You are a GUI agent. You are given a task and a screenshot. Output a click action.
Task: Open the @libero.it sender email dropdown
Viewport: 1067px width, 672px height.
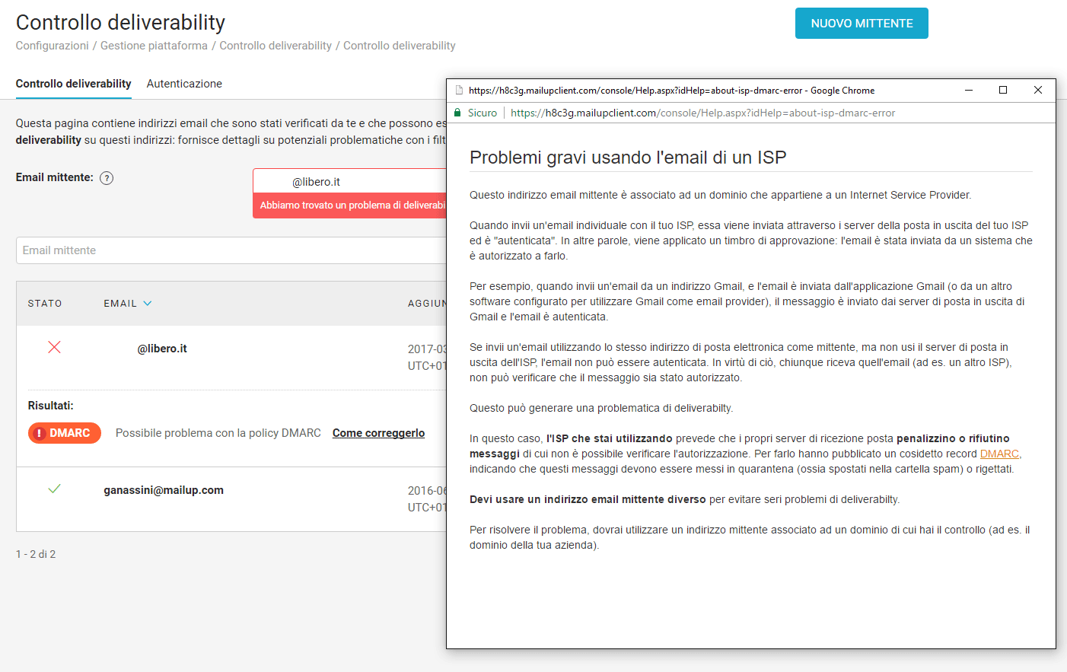[x=349, y=182]
